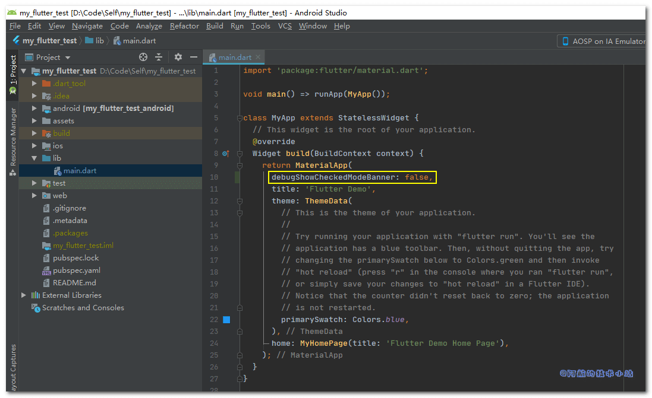Viewport: 652px width, 398px height.
Task: Hide the Project panel with minimize icon
Action: 193,57
